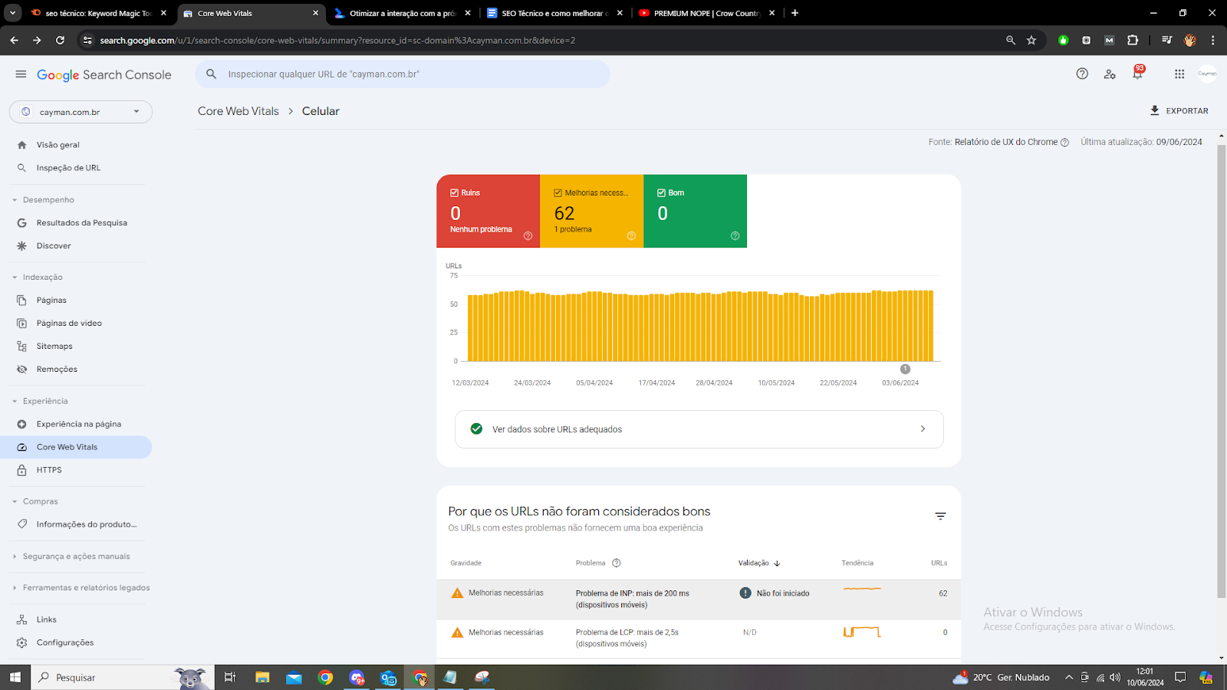Open the INP issue row
This screenshot has height=690, width=1227.
(x=699, y=600)
